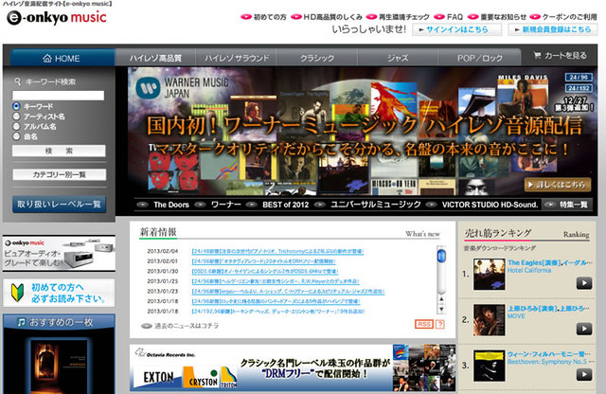Image resolution: width=606 pixels, height=394 pixels.
Task: Open the ジャズ genre tab
Action: [397, 58]
